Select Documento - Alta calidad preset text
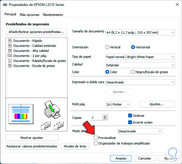The height and width of the screenshot is (164, 182). [x=31, y=51]
